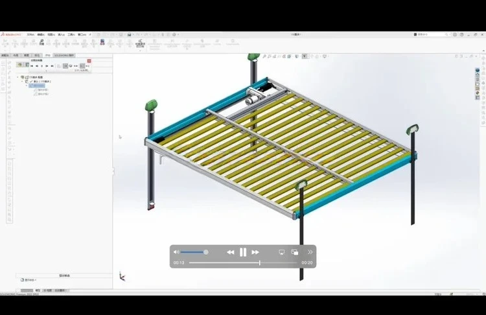Click the fast-forward button in the video player
This screenshot has width=486, height=315.
(255, 252)
